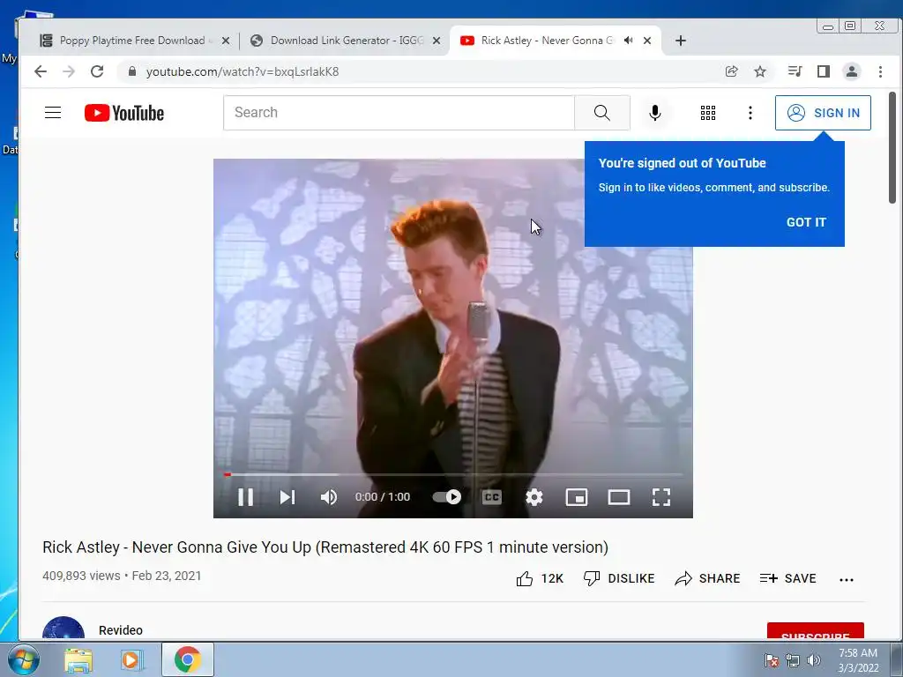Toggle Chrome side panel
Screen dimensions: 903x677
(824, 71)
